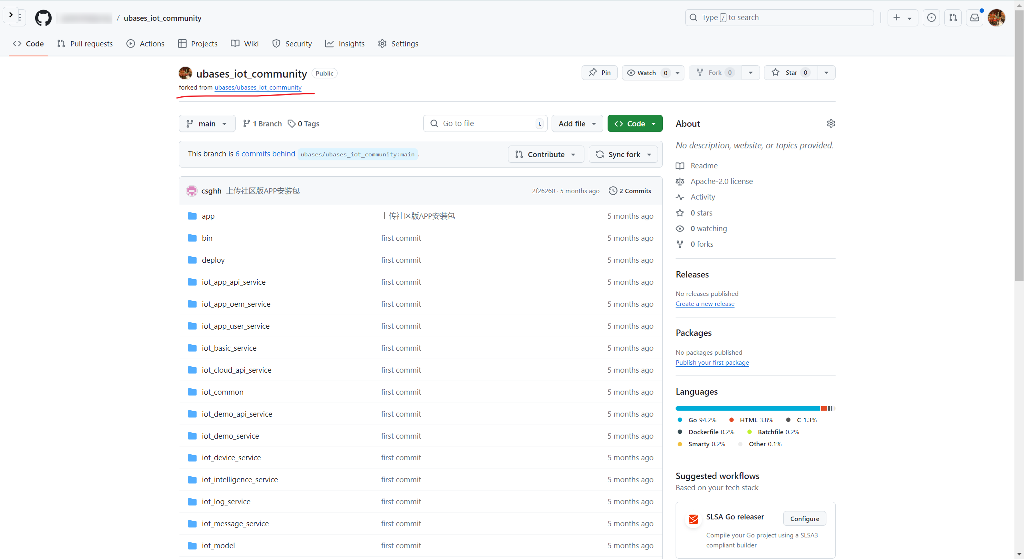This screenshot has width=1024, height=559.
Task: Open the issues icon in header
Action: pos(931,18)
